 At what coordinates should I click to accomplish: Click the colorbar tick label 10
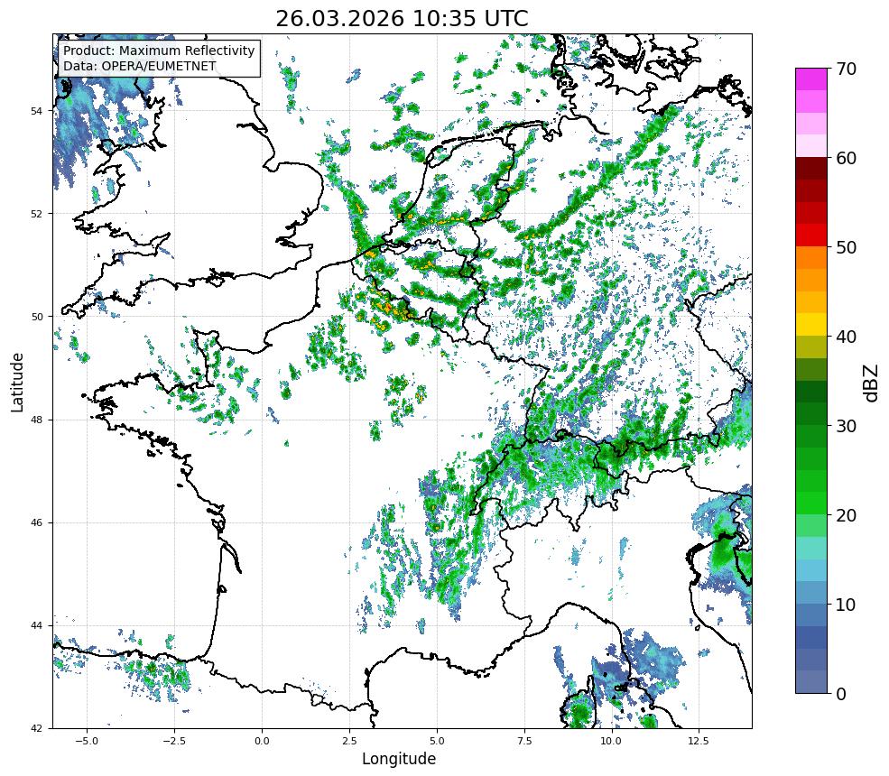click(846, 605)
